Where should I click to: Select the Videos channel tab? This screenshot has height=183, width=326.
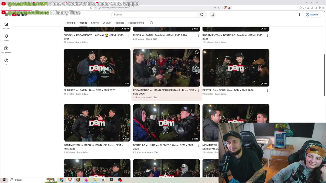83,23
